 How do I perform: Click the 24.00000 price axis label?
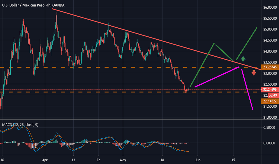(x=270, y=51)
